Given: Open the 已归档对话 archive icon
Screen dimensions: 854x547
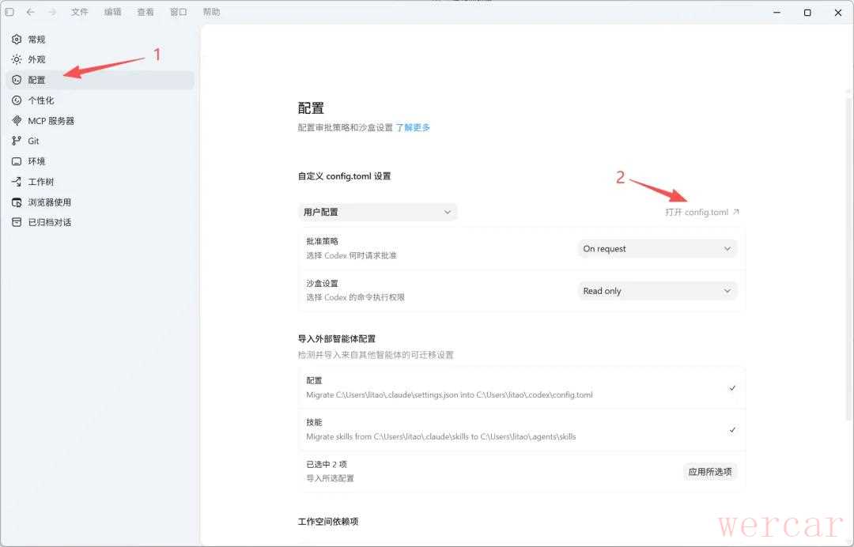Looking at the screenshot, I should click(x=17, y=222).
